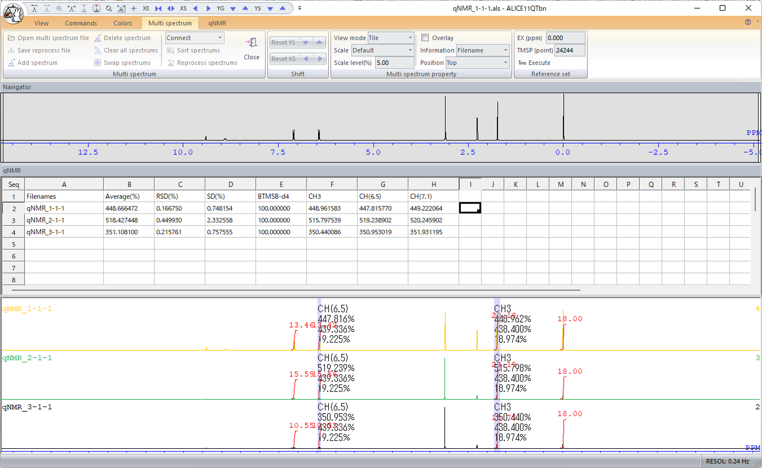Expand the Position dropdown set to Top

477,63
